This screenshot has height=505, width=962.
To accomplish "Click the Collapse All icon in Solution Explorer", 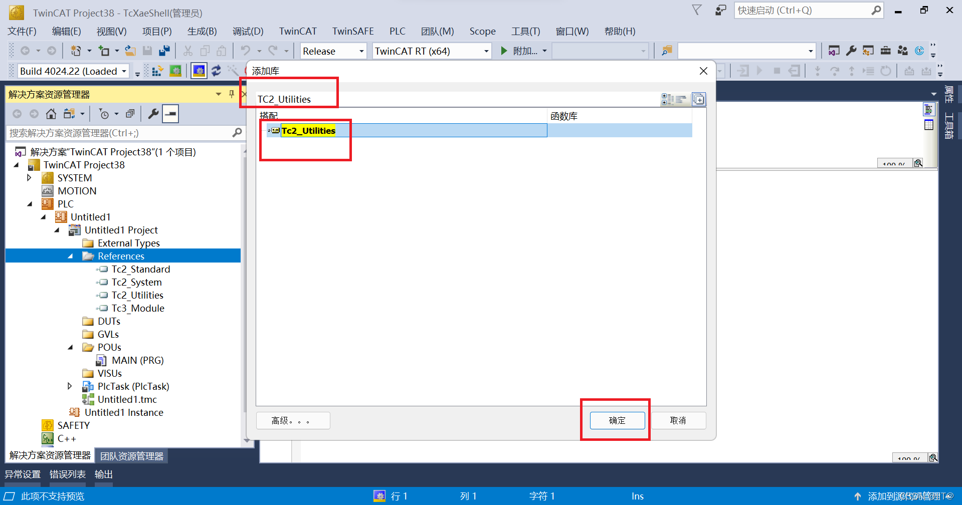I will [x=130, y=114].
